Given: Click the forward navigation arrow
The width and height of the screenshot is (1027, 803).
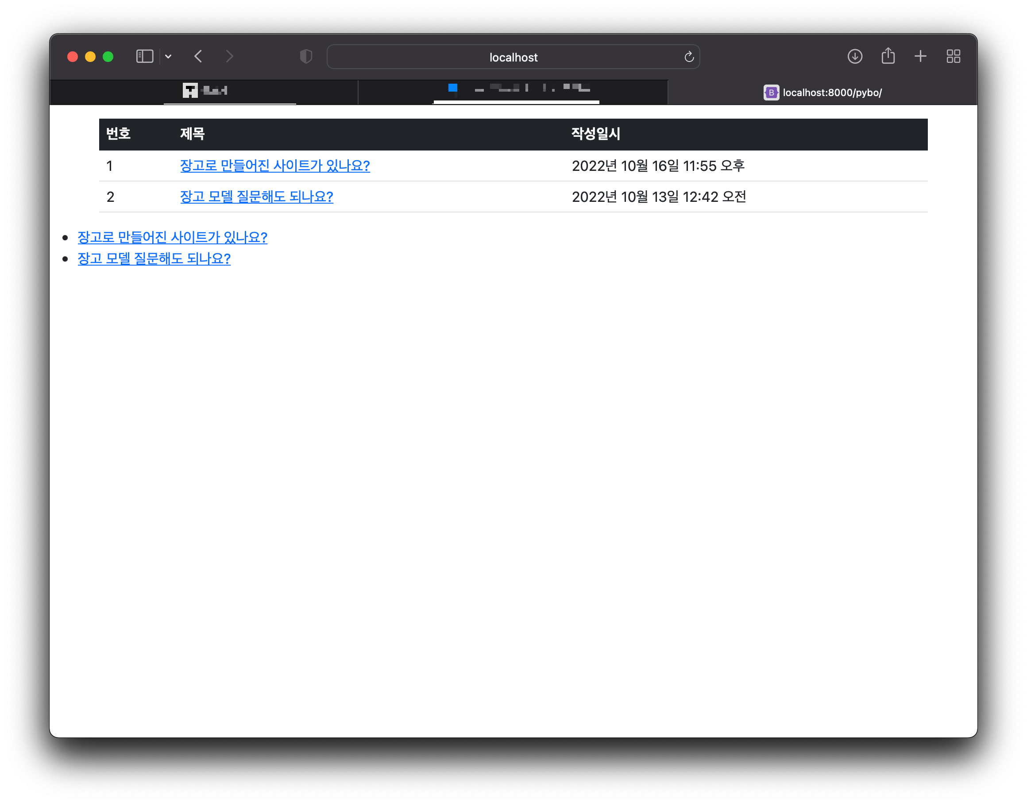Looking at the screenshot, I should tap(229, 56).
